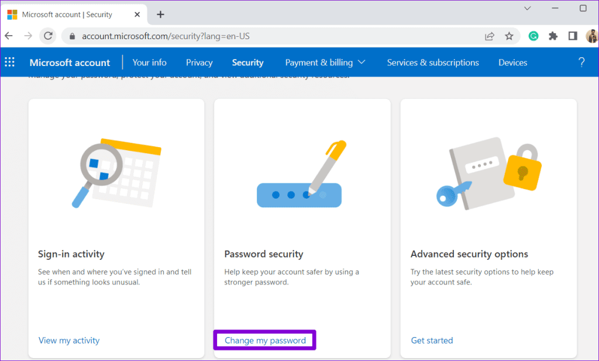Open the tab search chevron
The width and height of the screenshot is (599, 361).
point(528,8)
